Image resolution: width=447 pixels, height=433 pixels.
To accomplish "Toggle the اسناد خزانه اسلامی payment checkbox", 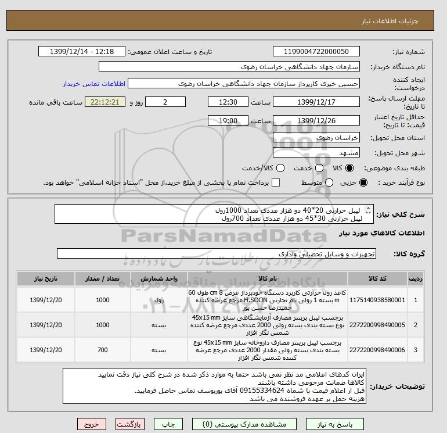I will (276, 182).
